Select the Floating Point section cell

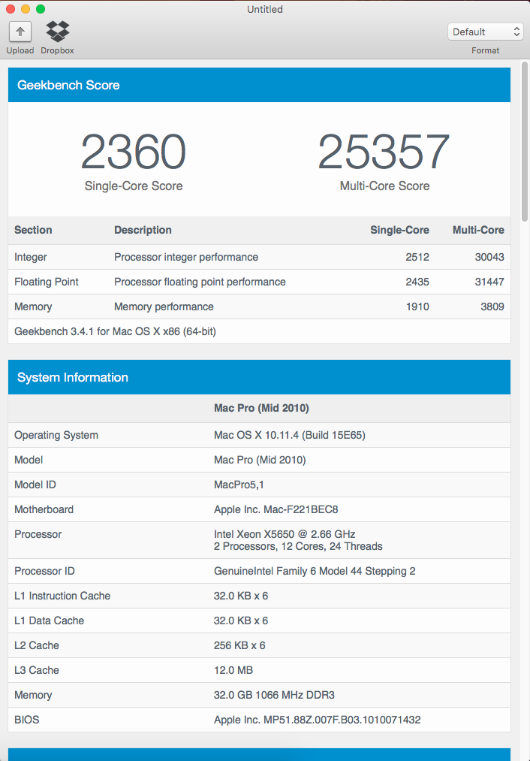[x=46, y=282]
